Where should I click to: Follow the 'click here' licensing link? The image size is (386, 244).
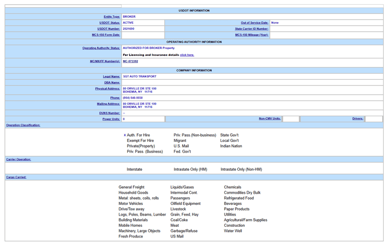tap(187, 55)
